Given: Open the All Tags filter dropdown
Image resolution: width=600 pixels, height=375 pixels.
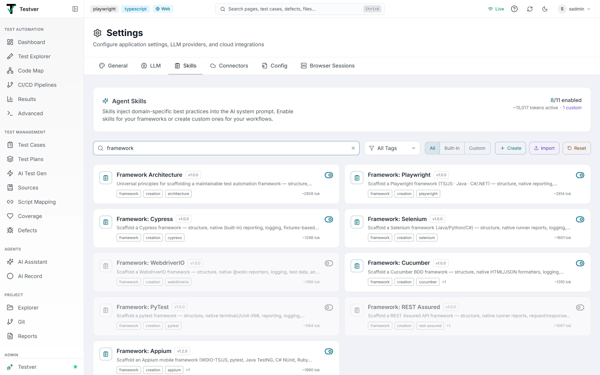Looking at the screenshot, I should [x=392, y=148].
